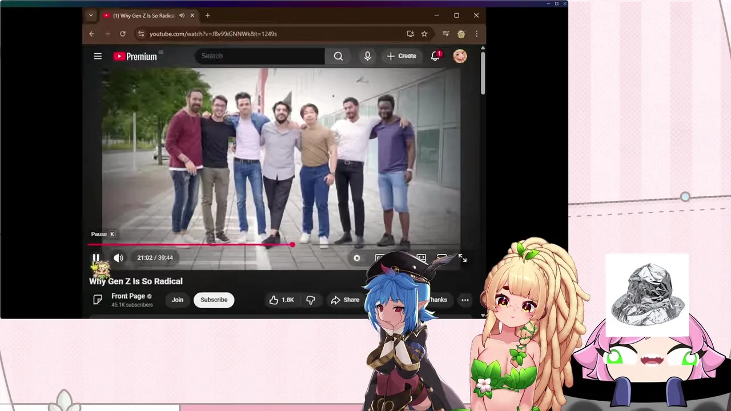Image resolution: width=731 pixels, height=411 pixels.
Task: Focus the YouTube search field
Action: pos(260,56)
